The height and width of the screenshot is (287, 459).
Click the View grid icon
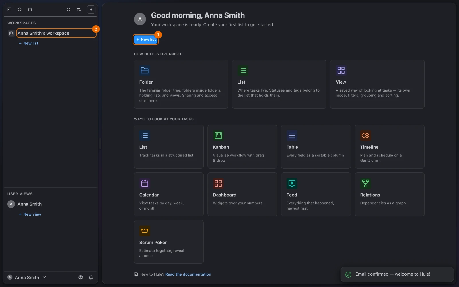coord(341,70)
